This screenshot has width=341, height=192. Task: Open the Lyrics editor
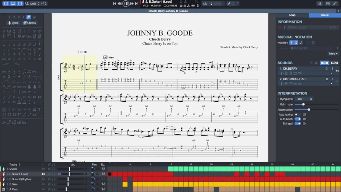[13, 23]
